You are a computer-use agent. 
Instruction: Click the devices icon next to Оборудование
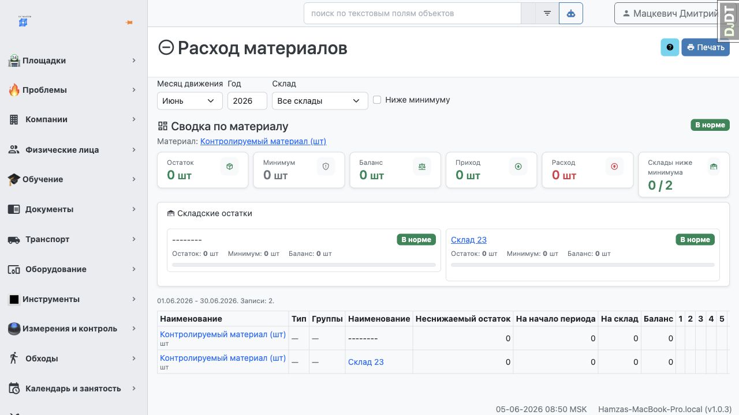coord(14,269)
